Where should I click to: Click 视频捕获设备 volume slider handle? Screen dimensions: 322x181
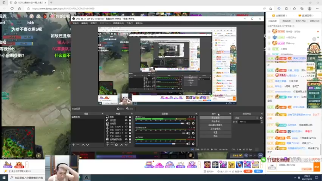[184, 133]
